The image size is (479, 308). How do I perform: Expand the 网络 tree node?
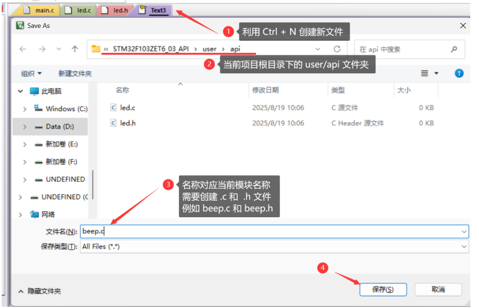tap(20, 214)
